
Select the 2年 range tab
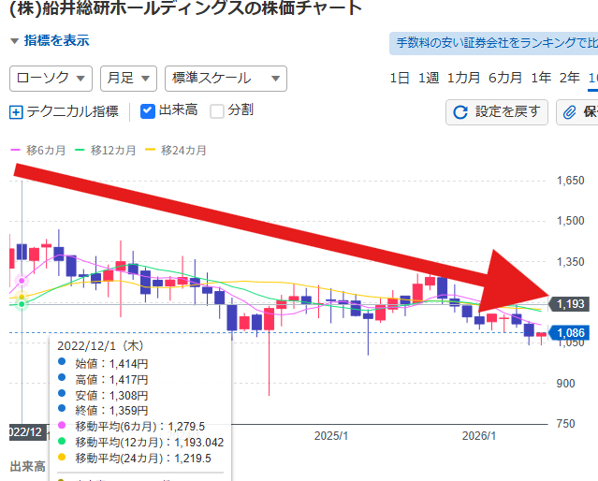pyautogui.click(x=569, y=78)
